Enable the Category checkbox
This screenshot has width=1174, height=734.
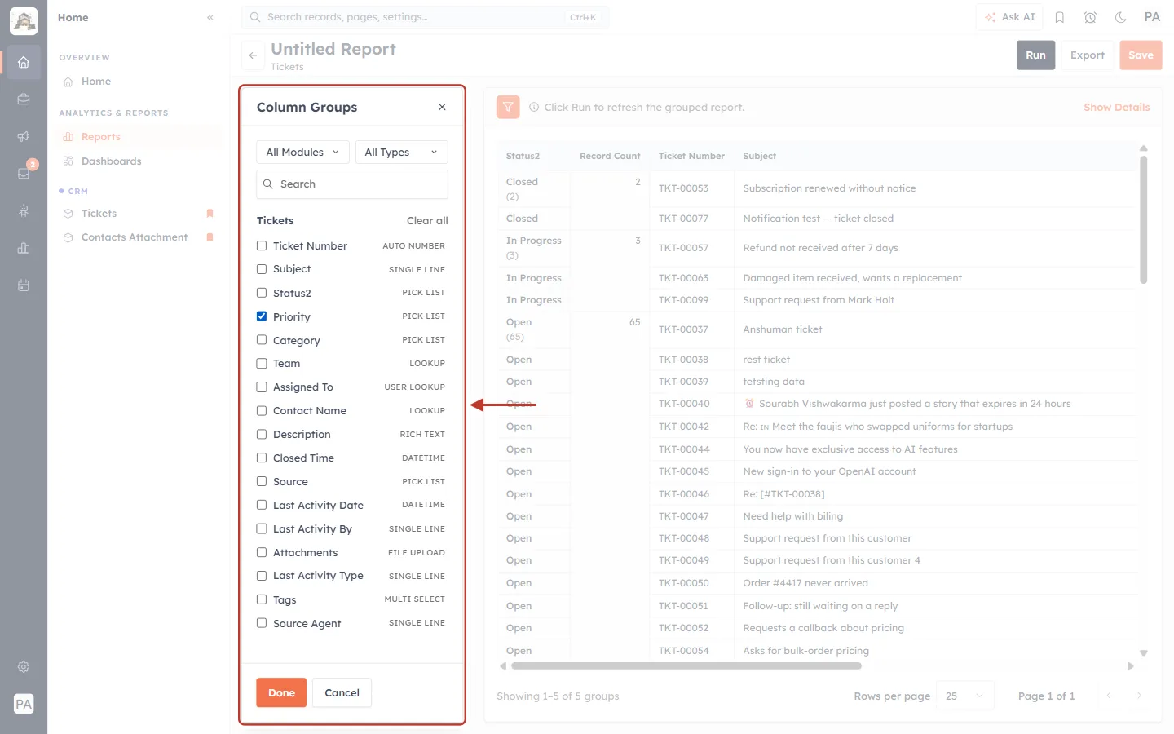click(x=262, y=340)
